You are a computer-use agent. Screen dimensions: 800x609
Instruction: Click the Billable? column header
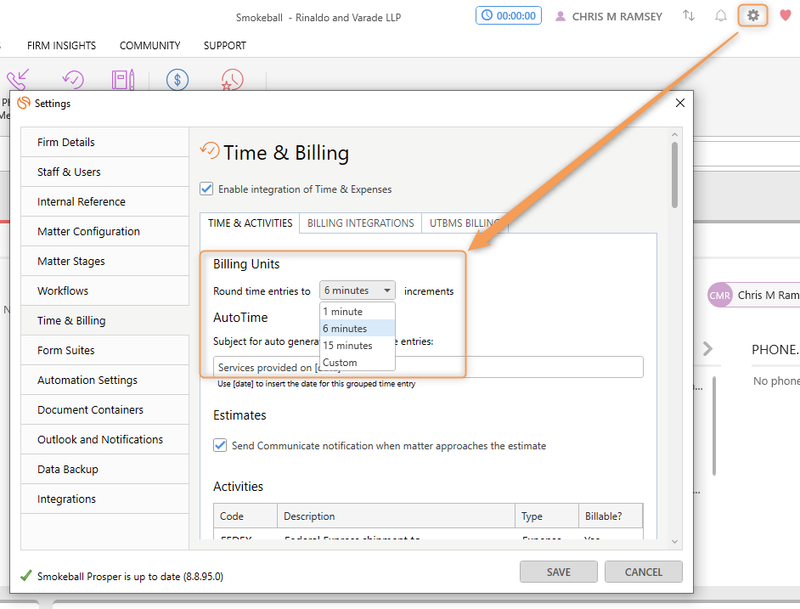click(x=611, y=516)
